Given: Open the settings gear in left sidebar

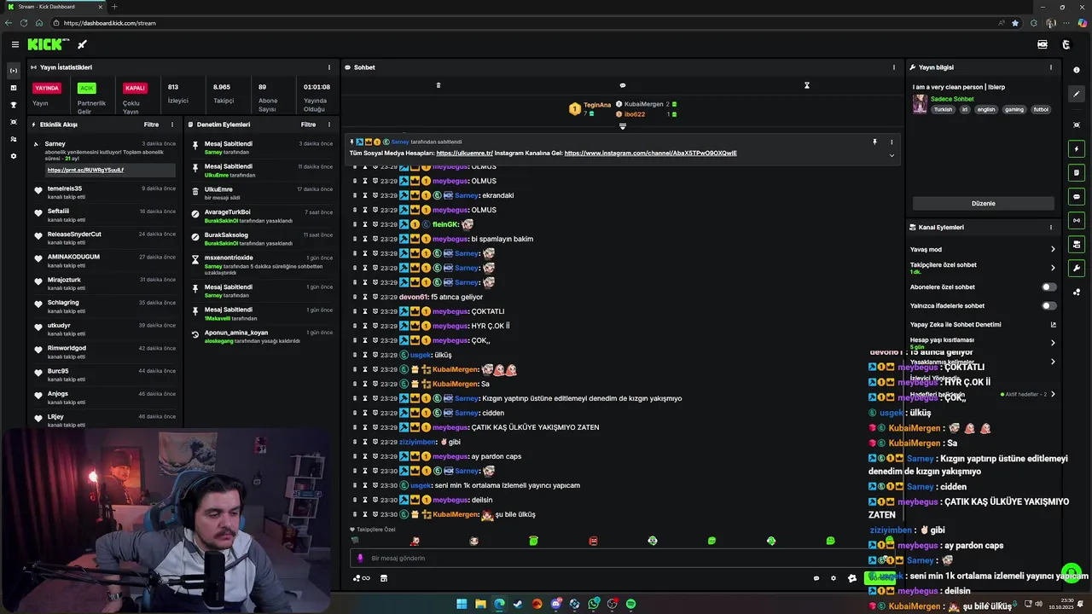Looking at the screenshot, I should tap(13, 156).
